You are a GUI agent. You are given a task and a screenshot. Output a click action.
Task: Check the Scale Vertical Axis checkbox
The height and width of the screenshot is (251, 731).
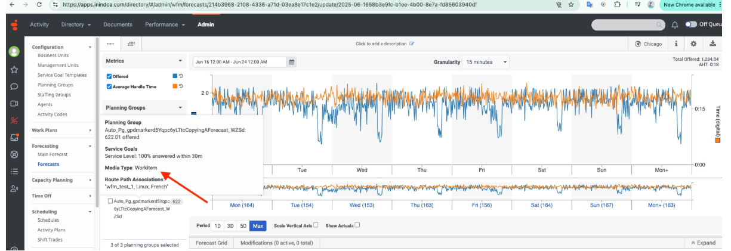pos(316,225)
